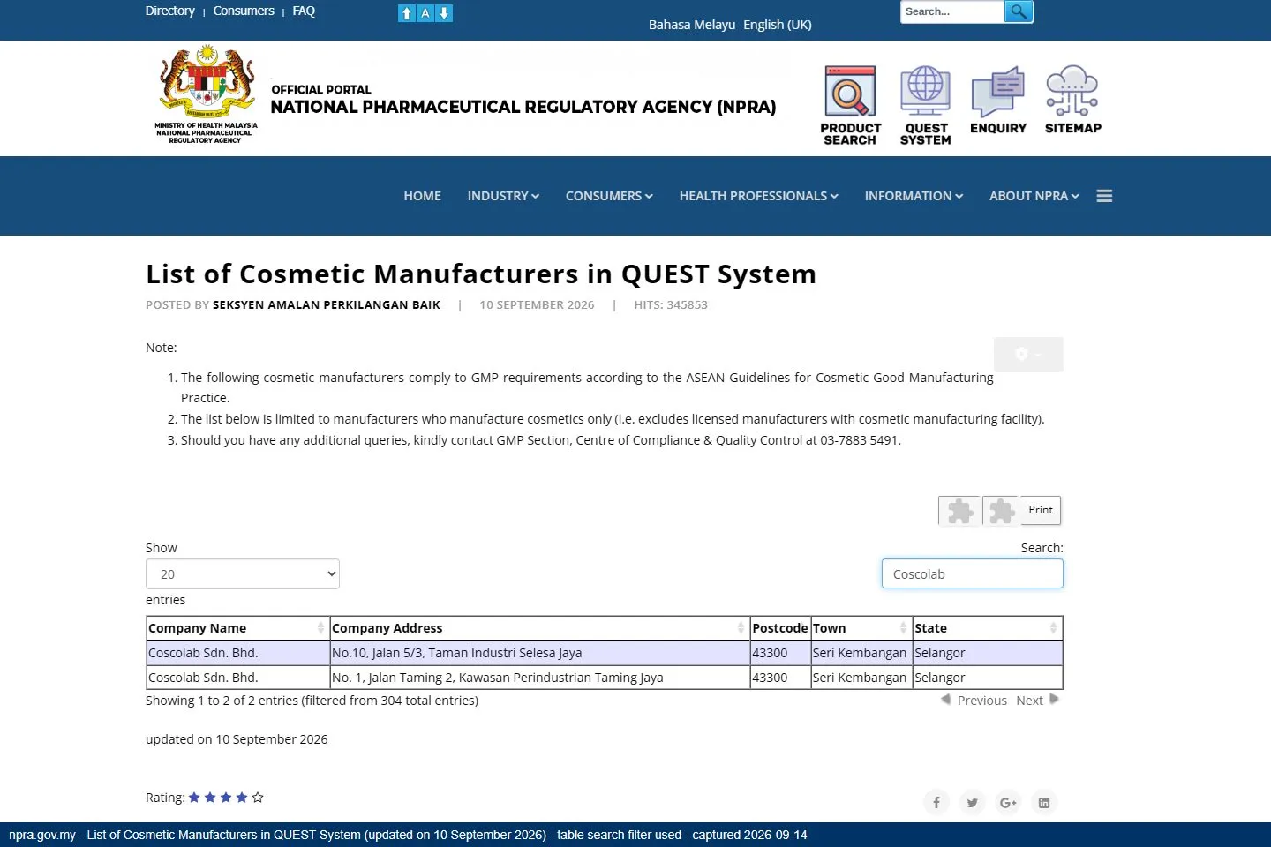1271x847 pixels.
Task: Share the page on Google Plus
Action: pos(1008,802)
